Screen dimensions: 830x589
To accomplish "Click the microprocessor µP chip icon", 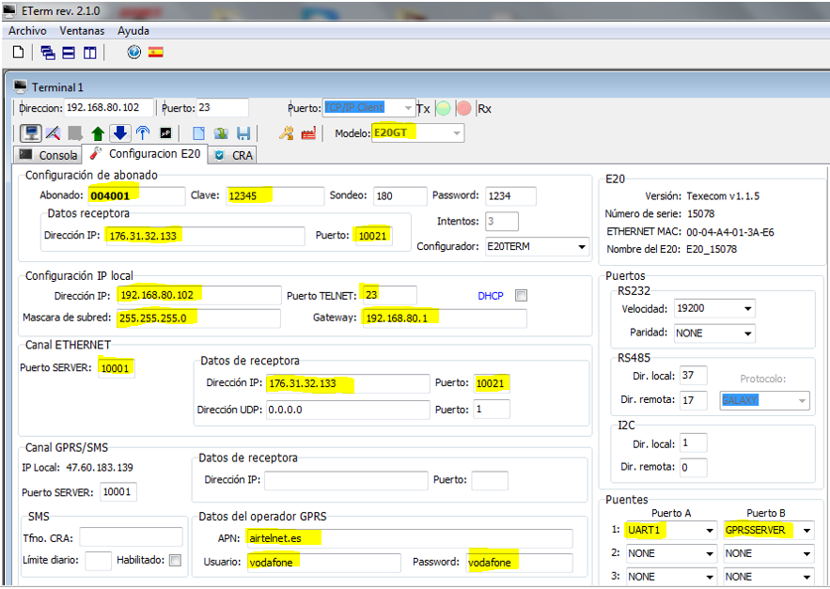I will tap(165, 132).
